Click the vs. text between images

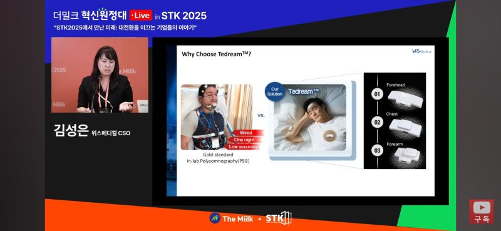(x=261, y=115)
